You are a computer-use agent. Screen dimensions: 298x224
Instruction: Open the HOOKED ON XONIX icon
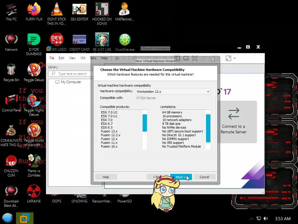[102, 14]
